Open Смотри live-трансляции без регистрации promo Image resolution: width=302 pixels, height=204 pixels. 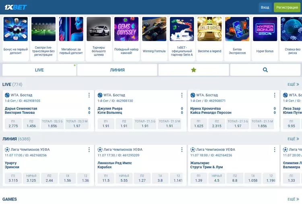click(43, 39)
